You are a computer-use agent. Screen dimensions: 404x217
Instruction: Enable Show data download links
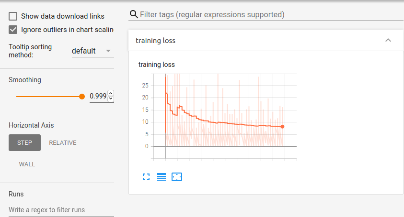(x=13, y=17)
